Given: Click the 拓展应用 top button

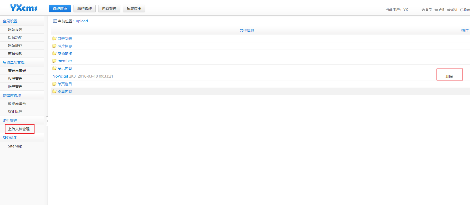Looking at the screenshot, I should (x=134, y=8).
